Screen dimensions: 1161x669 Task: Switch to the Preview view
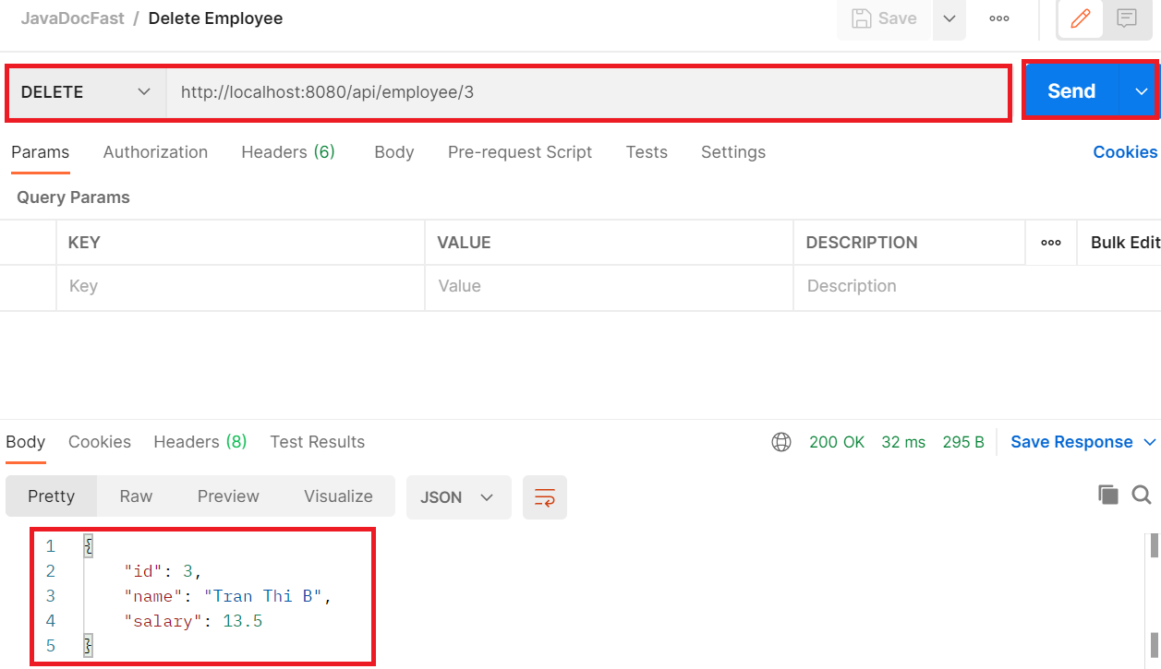[x=228, y=496]
